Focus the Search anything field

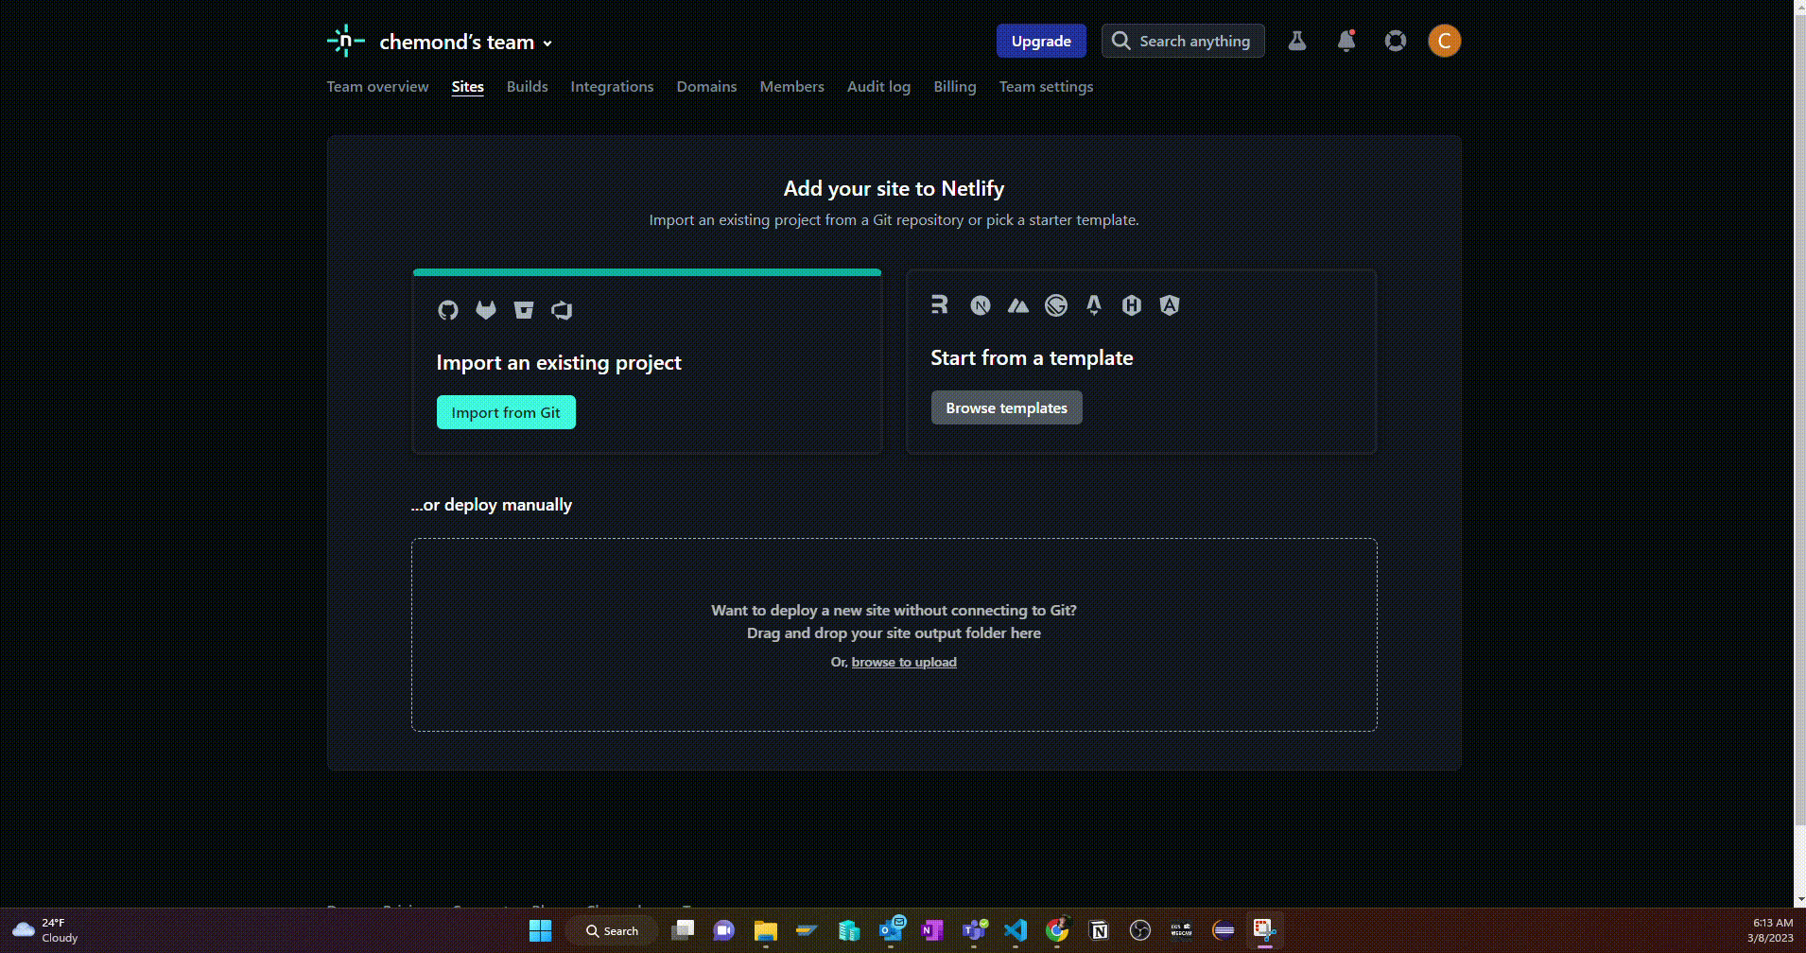tap(1183, 41)
